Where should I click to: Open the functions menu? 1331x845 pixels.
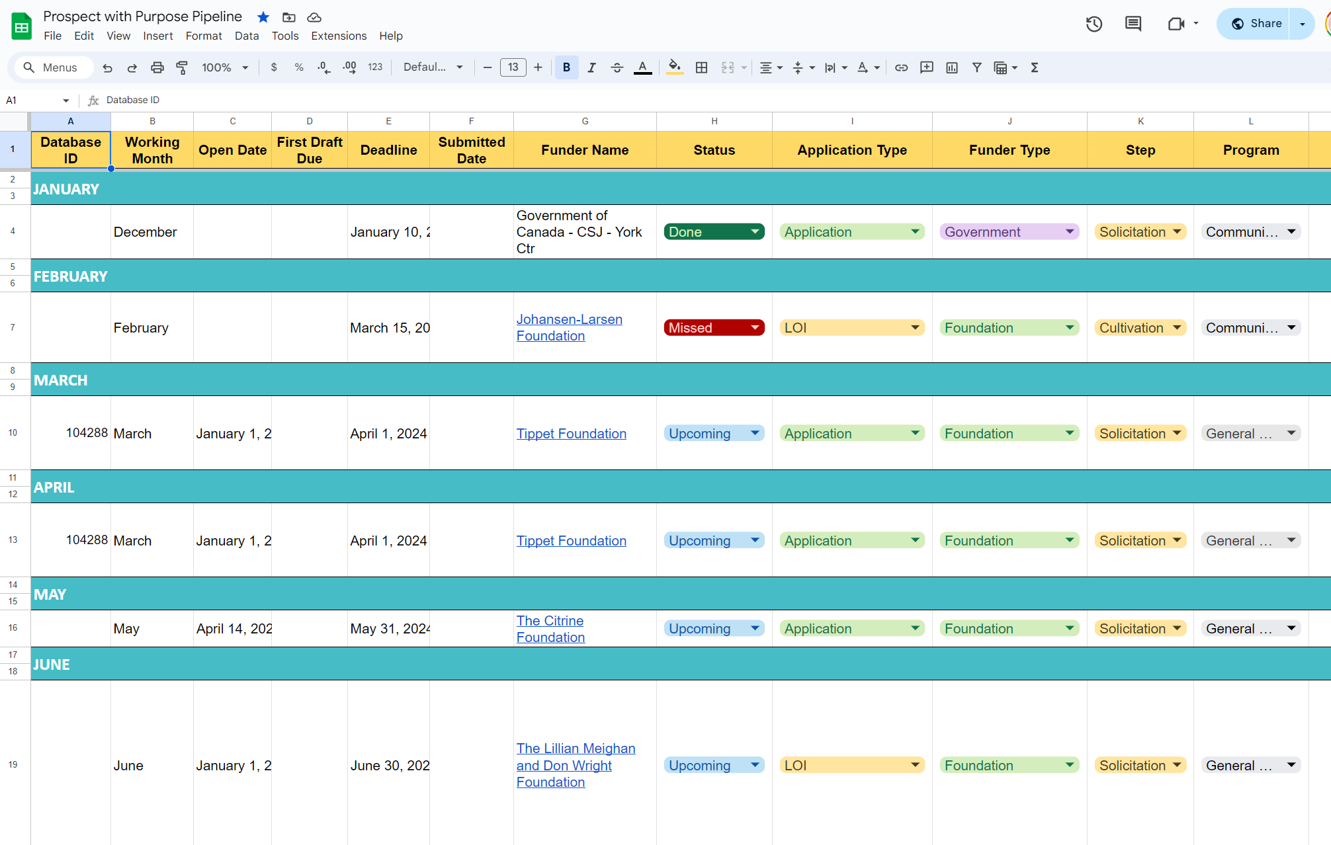1034,67
